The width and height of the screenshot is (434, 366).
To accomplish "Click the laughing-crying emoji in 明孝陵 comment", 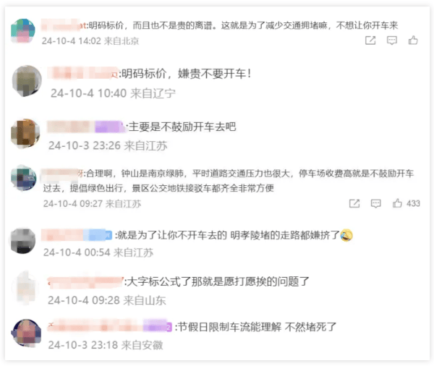I will (346, 235).
